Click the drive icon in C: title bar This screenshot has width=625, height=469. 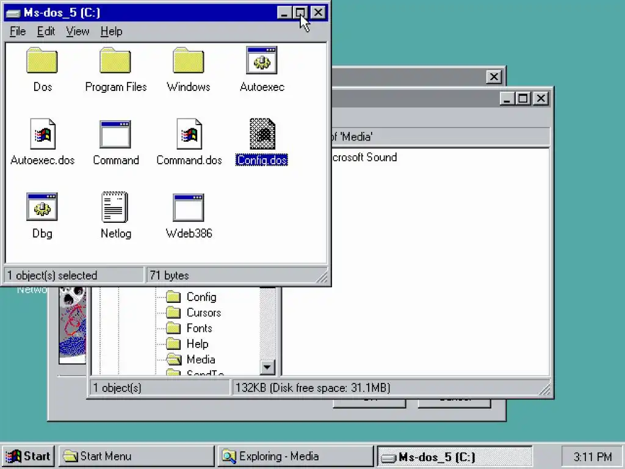pyautogui.click(x=13, y=13)
